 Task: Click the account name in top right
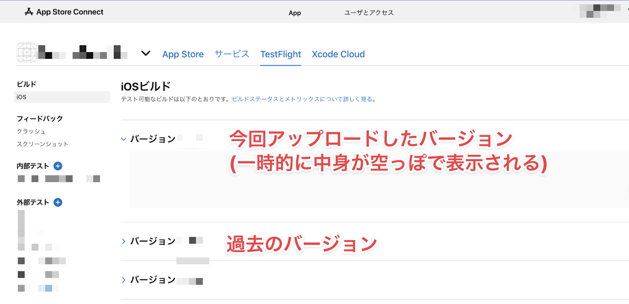pyautogui.click(x=600, y=11)
